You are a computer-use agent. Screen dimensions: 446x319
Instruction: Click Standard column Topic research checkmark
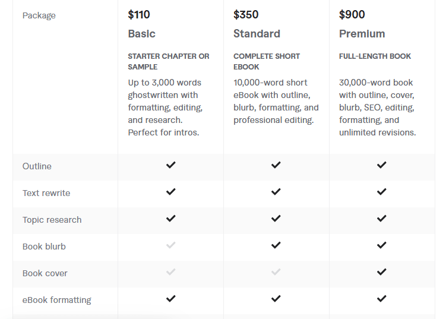pos(276,219)
